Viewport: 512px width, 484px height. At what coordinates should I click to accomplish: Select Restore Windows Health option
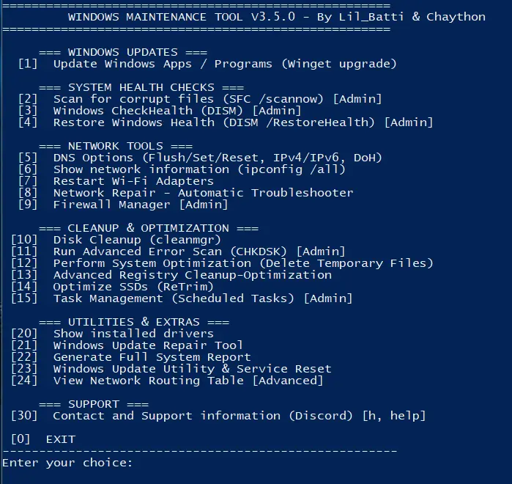coord(242,122)
